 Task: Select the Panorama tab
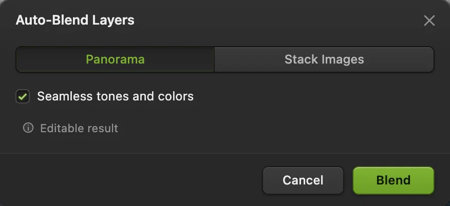pyautogui.click(x=115, y=59)
